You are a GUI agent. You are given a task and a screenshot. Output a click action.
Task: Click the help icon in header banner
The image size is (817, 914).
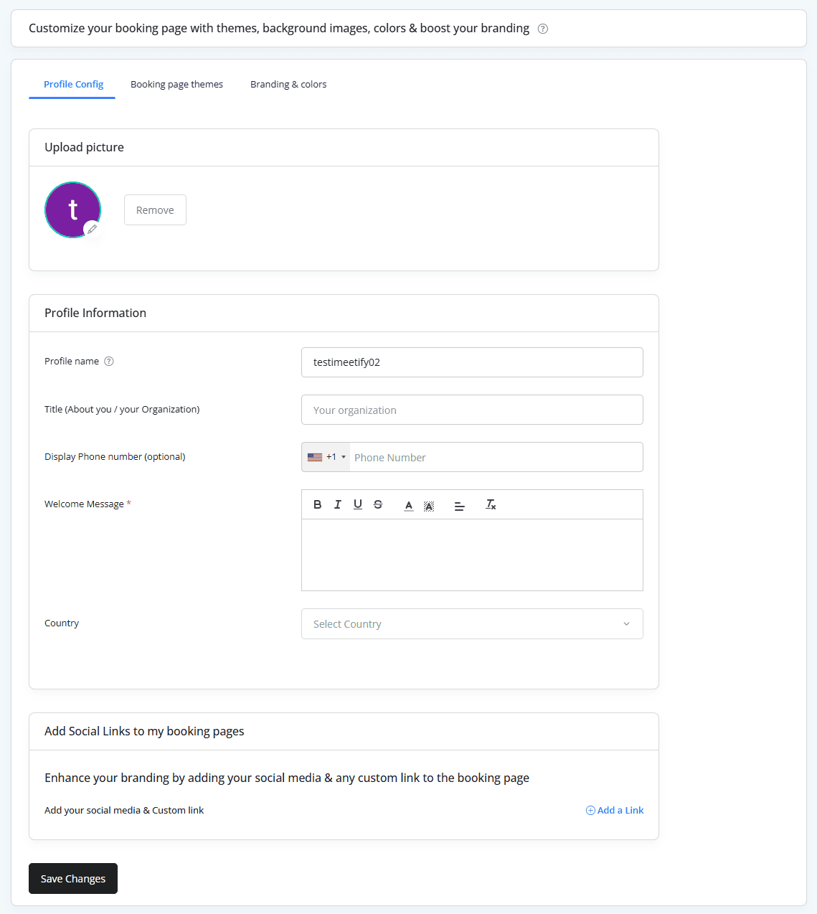tap(543, 29)
